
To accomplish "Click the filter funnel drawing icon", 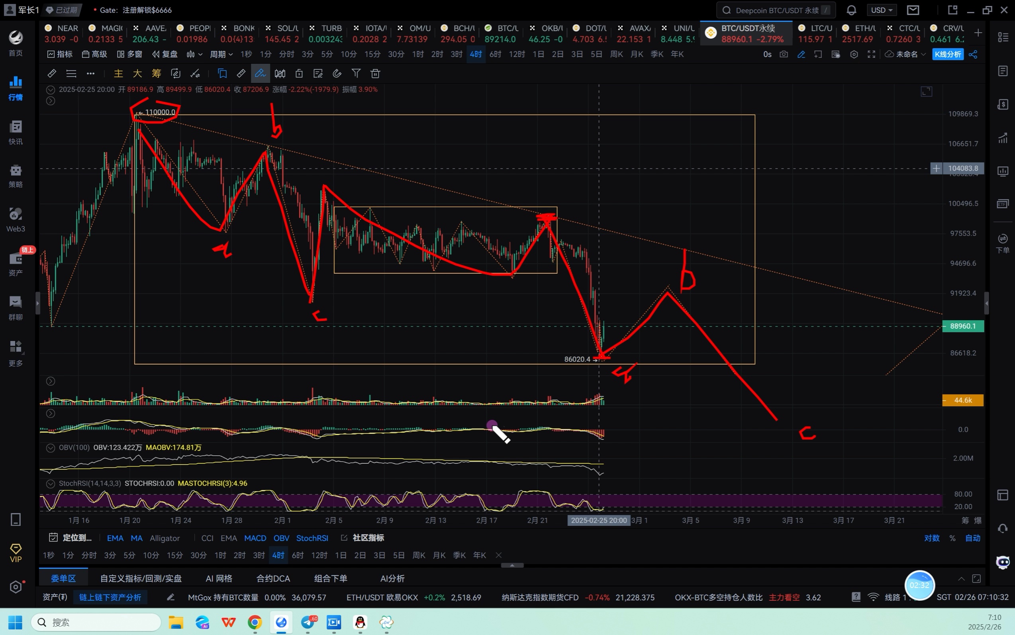I will (356, 74).
